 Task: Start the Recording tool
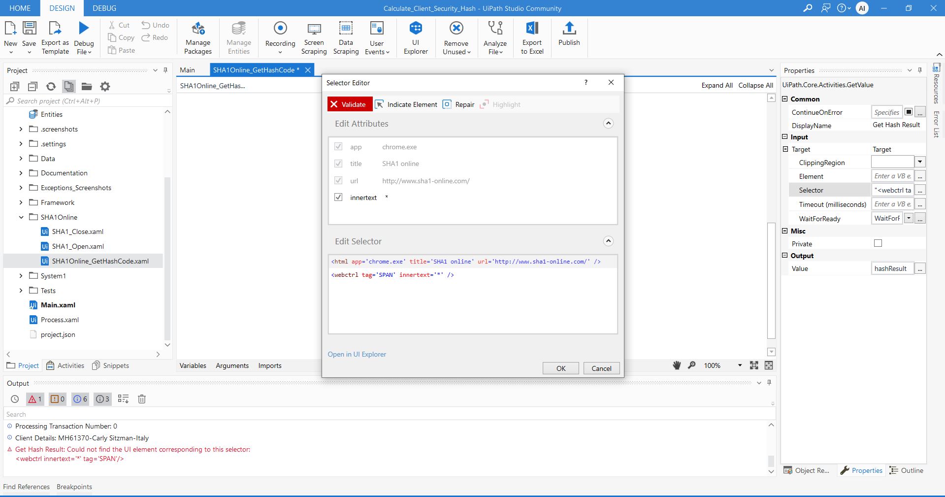pyautogui.click(x=280, y=38)
